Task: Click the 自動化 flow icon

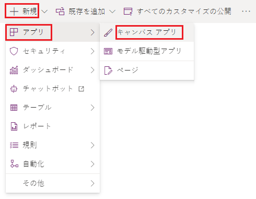Action: pyautogui.click(x=14, y=164)
